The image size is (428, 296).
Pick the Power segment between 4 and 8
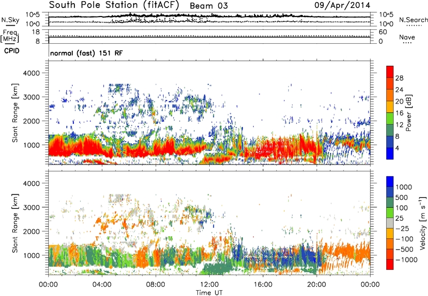[390, 142]
